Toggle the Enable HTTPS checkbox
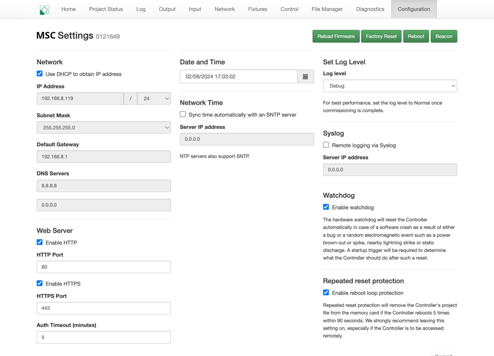Image resolution: width=494 pixels, height=356 pixels. point(40,283)
